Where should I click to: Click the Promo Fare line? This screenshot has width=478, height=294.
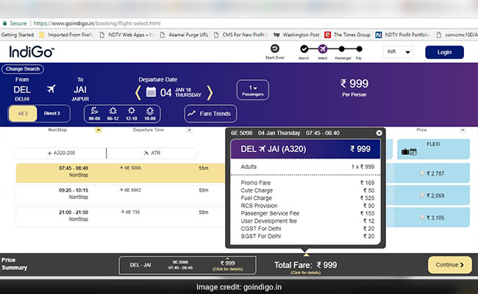point(307,183)
